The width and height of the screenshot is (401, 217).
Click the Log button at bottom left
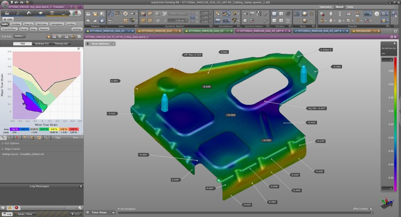pos(7,214)
